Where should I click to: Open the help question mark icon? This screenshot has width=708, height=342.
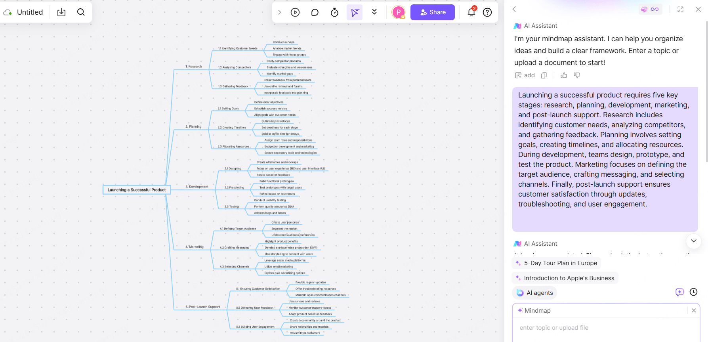click(x=487, y=12)
